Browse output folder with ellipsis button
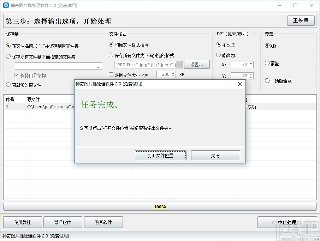320x241 pixels. [x=99, y=66]
